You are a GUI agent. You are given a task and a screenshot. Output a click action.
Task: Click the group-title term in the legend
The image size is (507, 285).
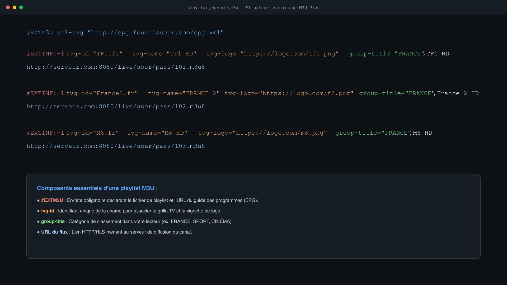click(53, 221)
